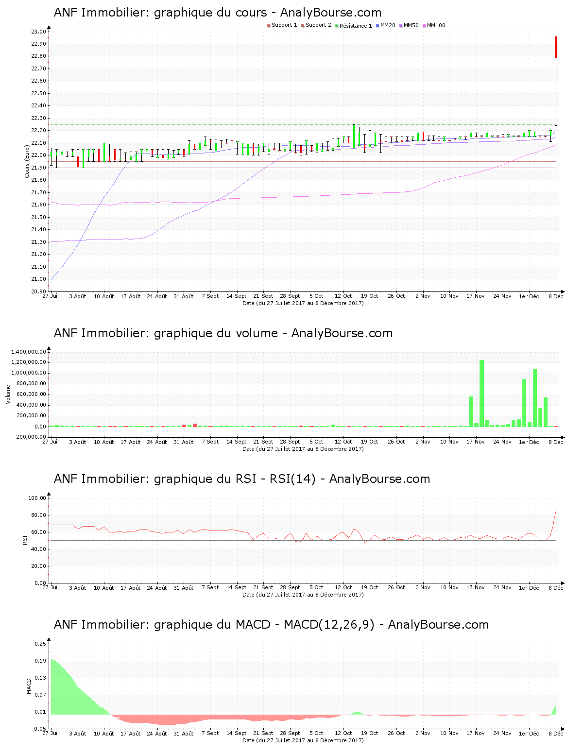This screenshot has height=753, width=583.
Task: Click the Résistance 1 green legend swatch
Action: pos(337,26)
